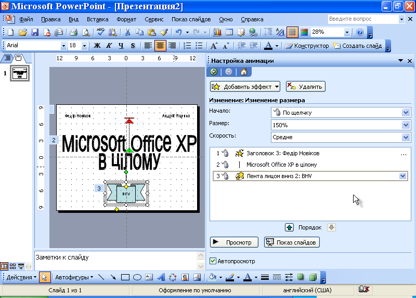Click the Paste clipboard icon
The height and width of the screenshot is (298, 416).
click(151, 32)
